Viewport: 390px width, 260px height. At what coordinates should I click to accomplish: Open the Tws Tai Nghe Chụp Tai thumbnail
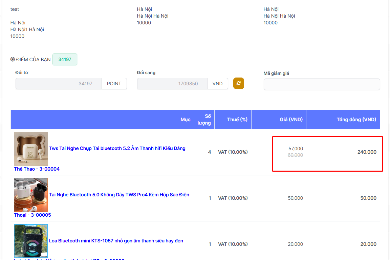31,149
